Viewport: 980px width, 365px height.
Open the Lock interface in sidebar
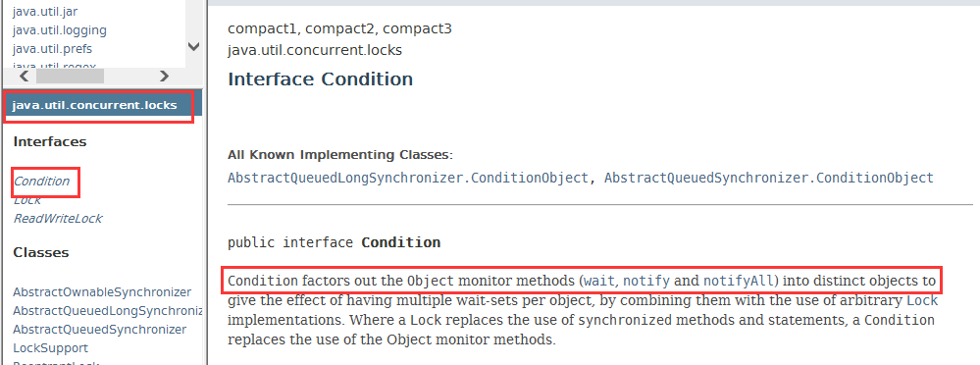(27, 200)
